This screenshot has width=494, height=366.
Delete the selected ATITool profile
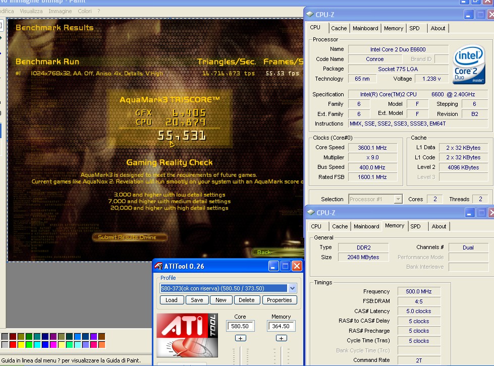246,300
